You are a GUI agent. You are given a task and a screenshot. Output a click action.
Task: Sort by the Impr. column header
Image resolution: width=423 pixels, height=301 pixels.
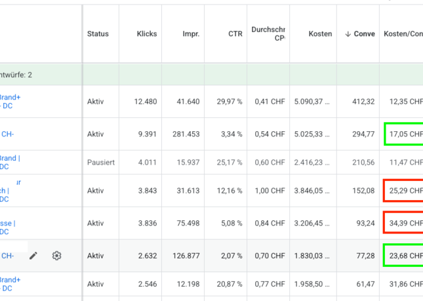[191, 34]
